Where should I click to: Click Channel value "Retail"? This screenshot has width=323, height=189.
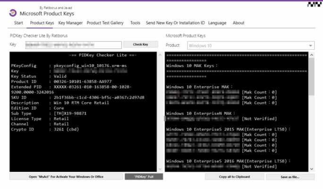(61, 124)
